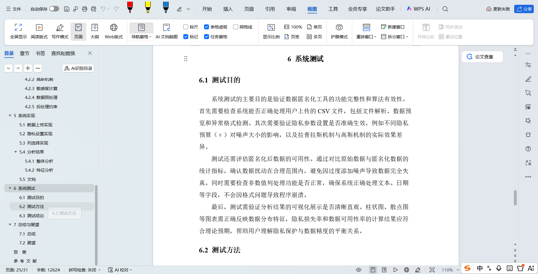Screen dimensions: 538x274
Task: Uncheck the Marks (标记) checkbox
Action: [x=185, y=37]
